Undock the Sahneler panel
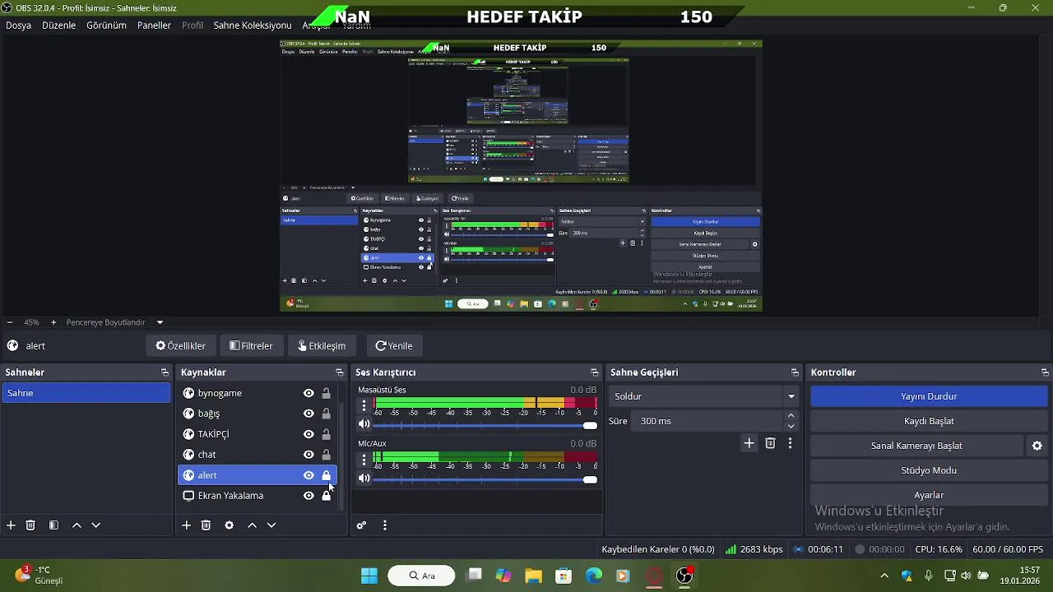Screen dimensions: 1053x592 pyautogui.click(x=165, y=372)
